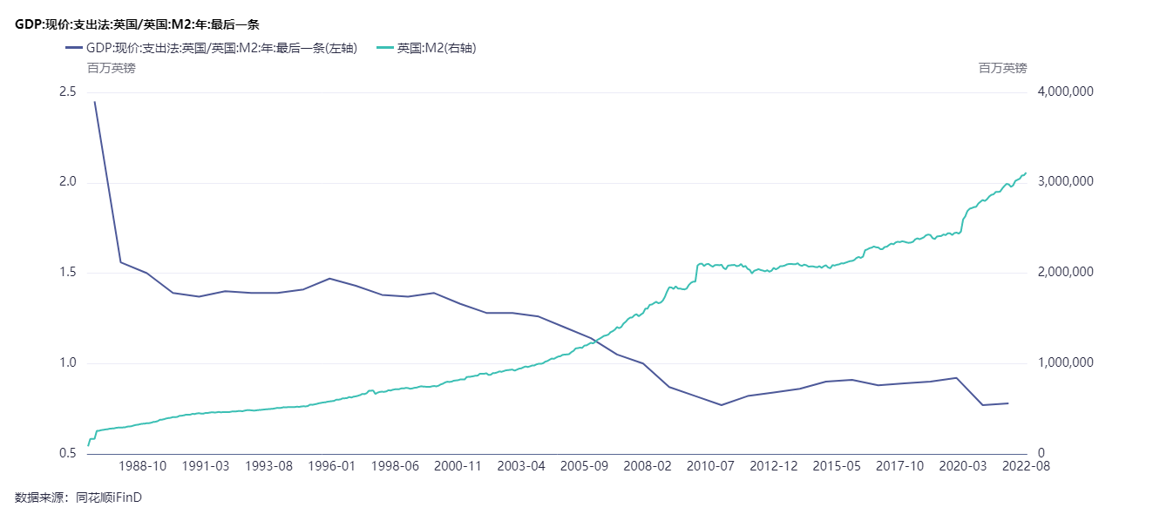Click the teal legend line marker

(383, 48)
